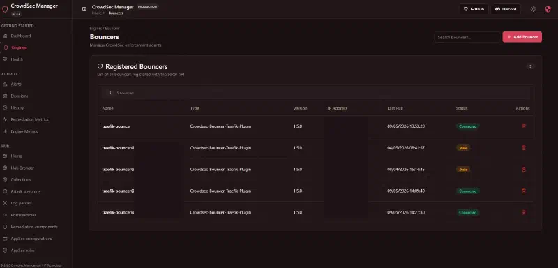Delete bouncer last pulled 09/05/2026 14:09:40

(x=524, y=191)
